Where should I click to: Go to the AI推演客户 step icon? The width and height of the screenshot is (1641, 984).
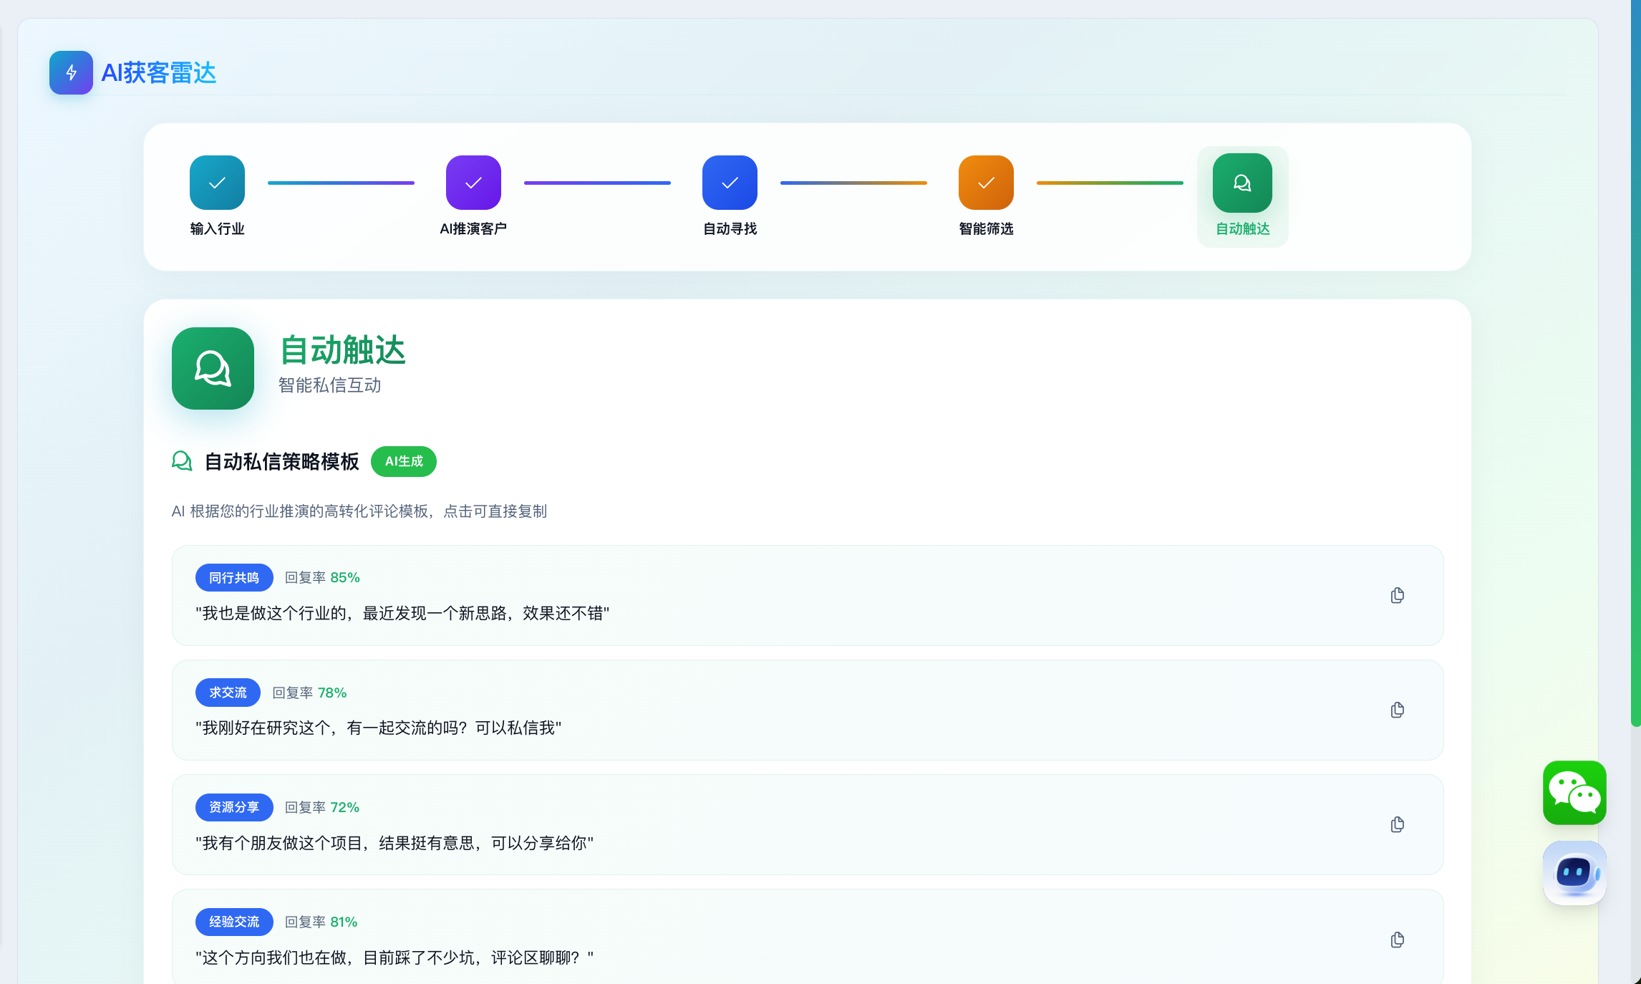pyautogui.click(x=473, y=183)
